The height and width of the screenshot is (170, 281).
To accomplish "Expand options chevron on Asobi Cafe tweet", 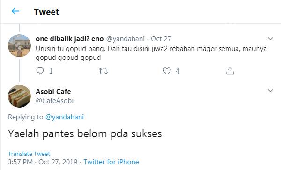I will click(270, 91).
